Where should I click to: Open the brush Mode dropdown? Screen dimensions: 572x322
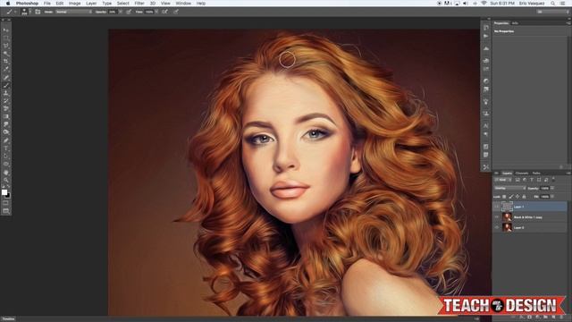[x=73, y=12]
